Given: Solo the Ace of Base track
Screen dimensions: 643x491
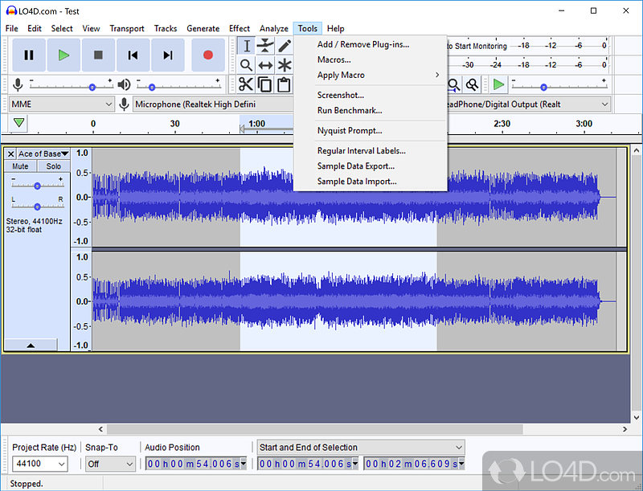Looking at the screenshot, I should pyautogui.click(x=53, y=166).
